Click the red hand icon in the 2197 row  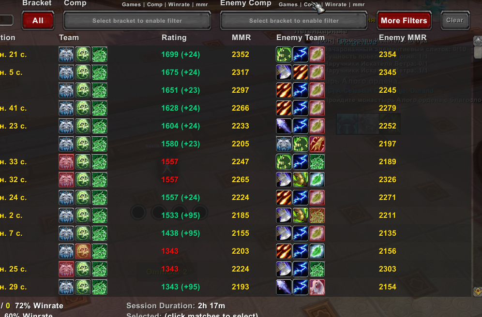[317, 144]
